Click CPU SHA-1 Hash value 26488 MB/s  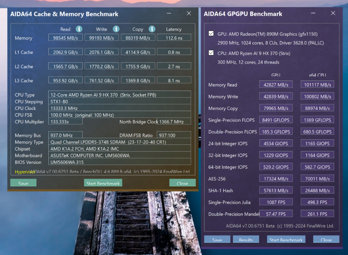point(317,190)
